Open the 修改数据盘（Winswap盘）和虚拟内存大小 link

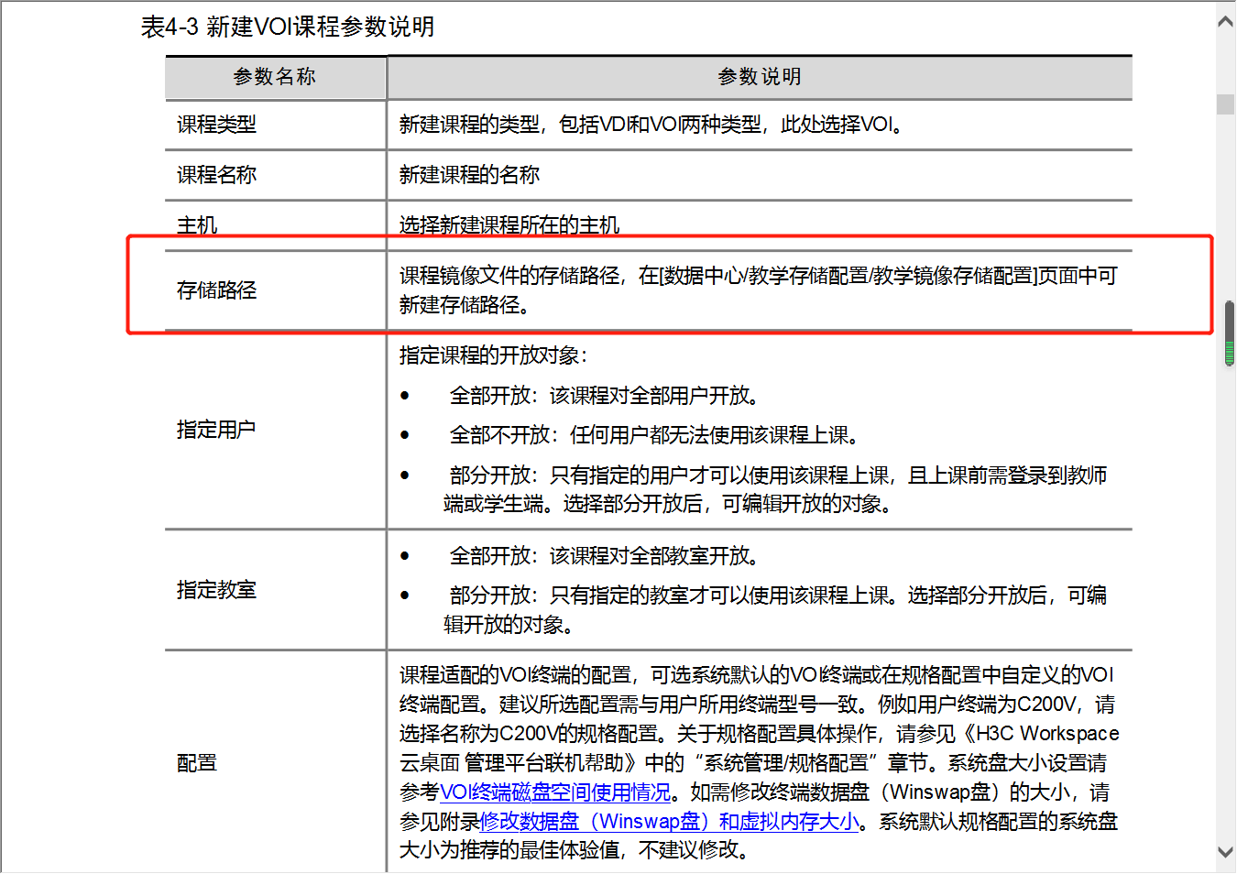tap(670, 822)
